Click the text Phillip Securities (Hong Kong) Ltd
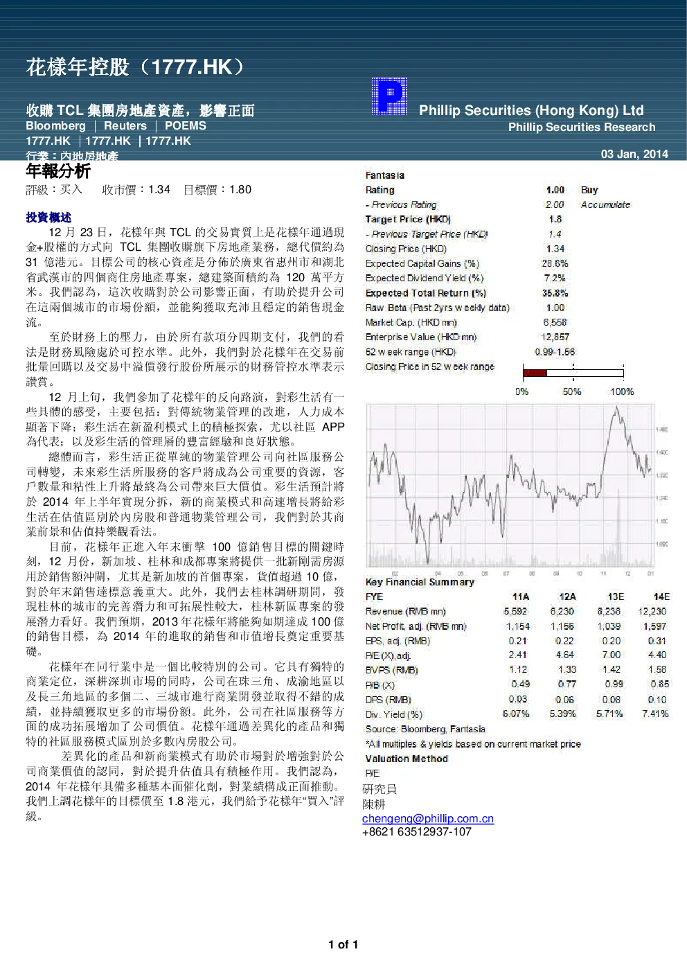Screen dimensions: 687x972 tap(531, 110)
